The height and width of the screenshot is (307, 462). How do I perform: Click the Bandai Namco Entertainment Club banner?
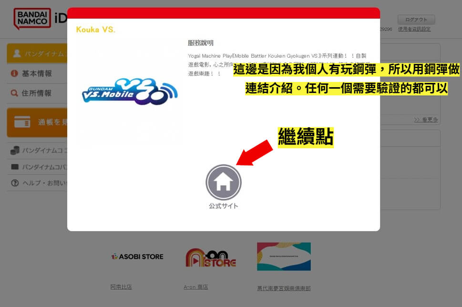[284, 256]
